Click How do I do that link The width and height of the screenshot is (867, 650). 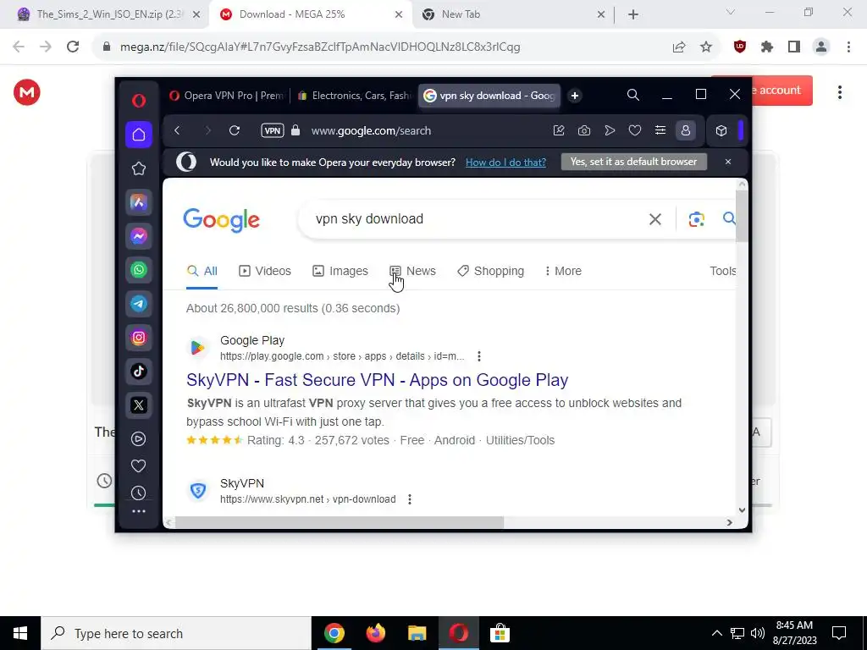pyautogui.click(x=505, y=162)
